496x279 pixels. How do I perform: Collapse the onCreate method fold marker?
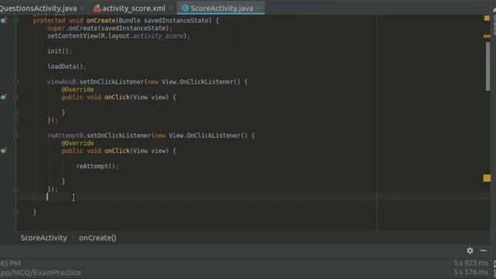15,21
